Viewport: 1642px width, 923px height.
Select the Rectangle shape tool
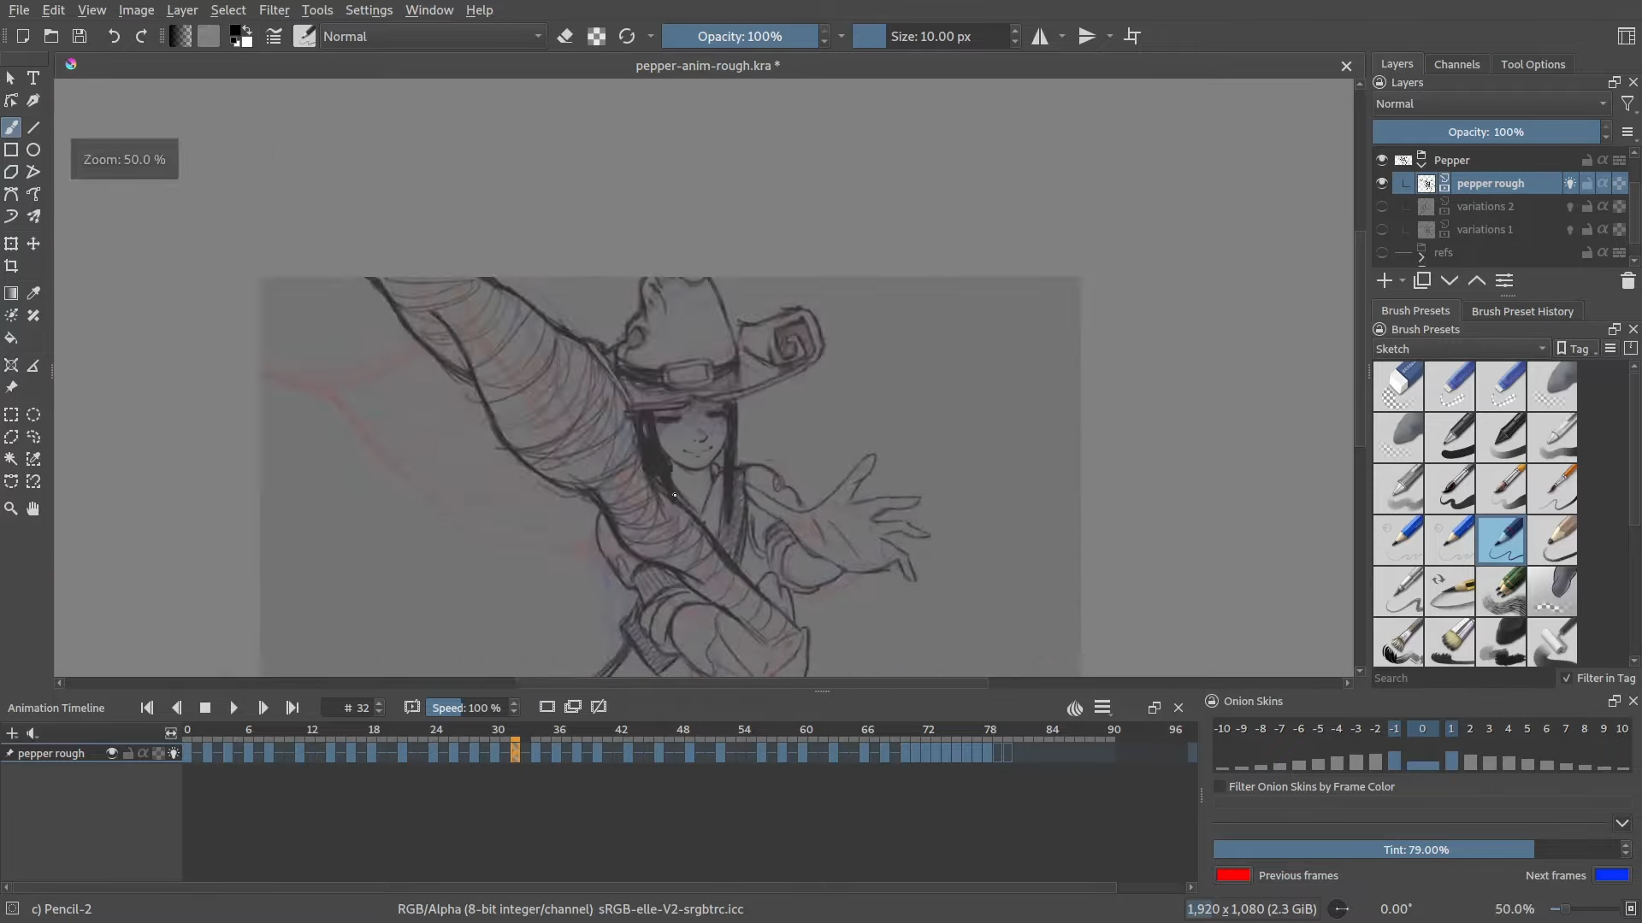point(11,150)
